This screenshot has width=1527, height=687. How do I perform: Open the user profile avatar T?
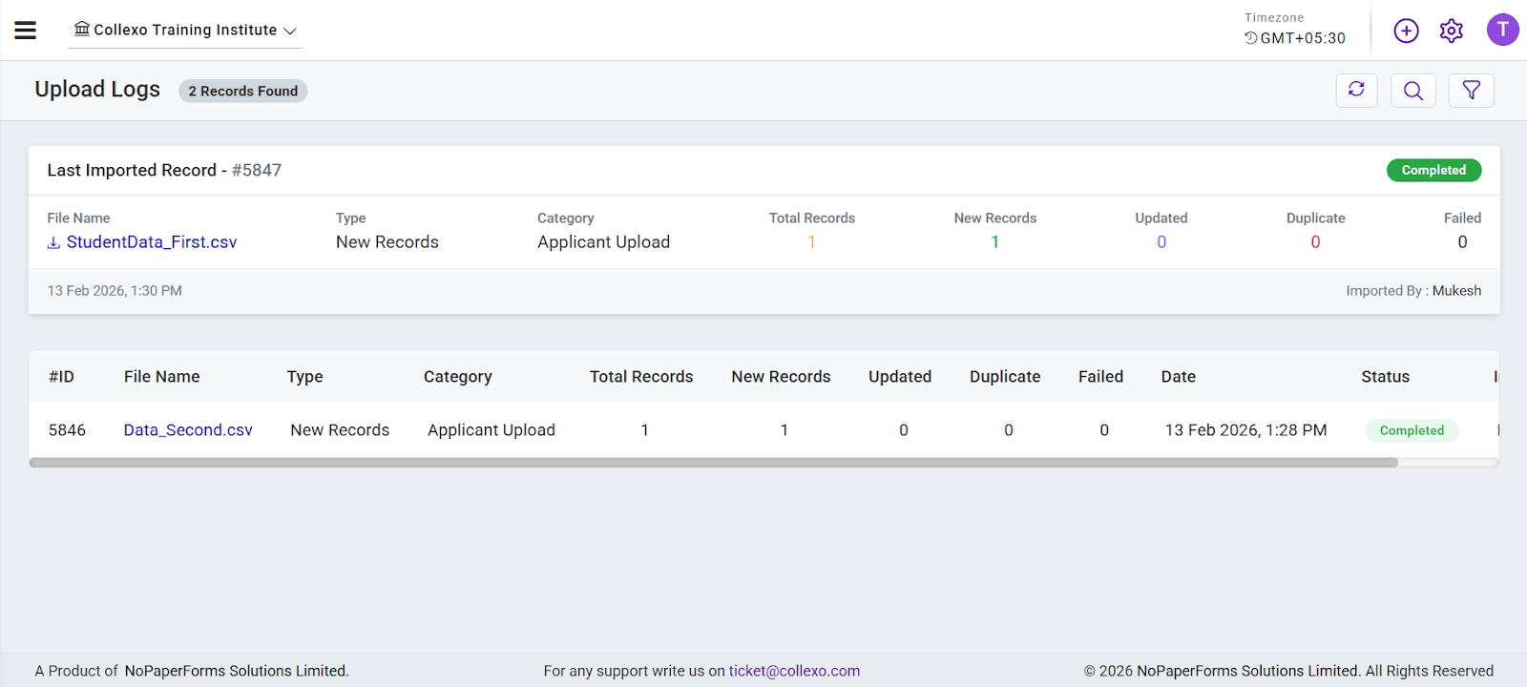pos(1502,31)
